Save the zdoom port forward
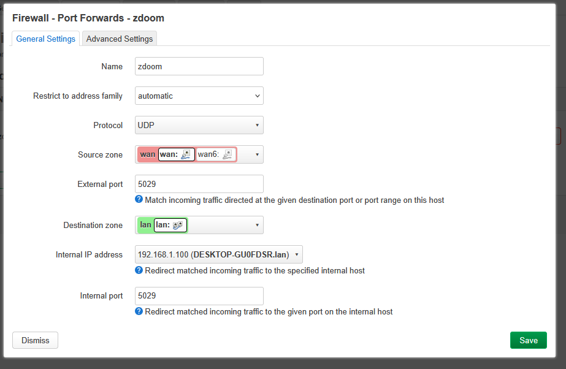Viewport: 566px width, 369px height. tap(528, 340)
